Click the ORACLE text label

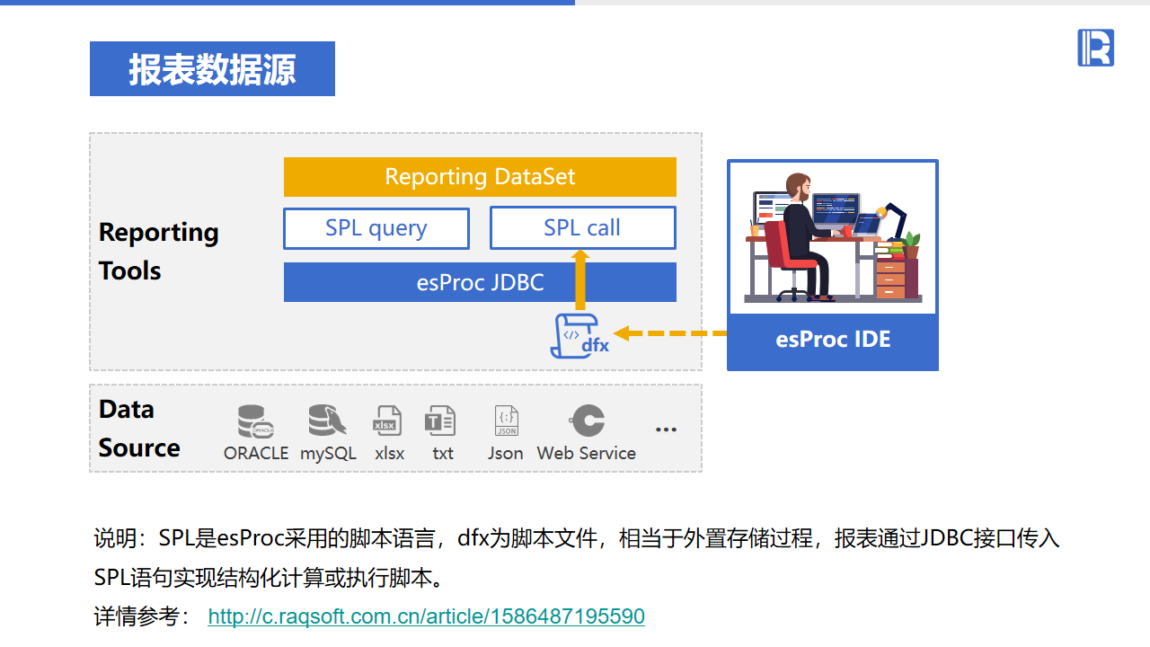(x=256, y=454)
